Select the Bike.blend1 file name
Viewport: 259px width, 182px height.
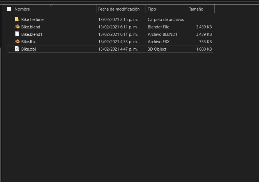pos(32,34)
